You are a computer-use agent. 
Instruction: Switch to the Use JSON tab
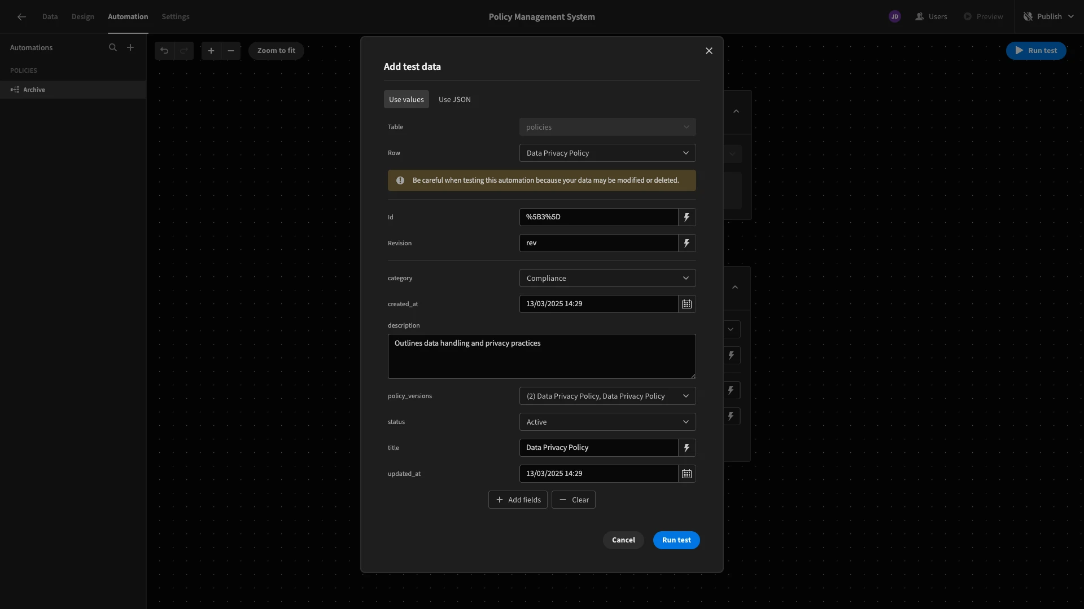(454, 100)
